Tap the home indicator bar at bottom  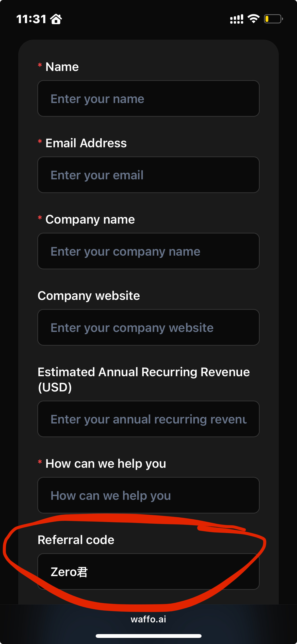(x=148, y=636)
